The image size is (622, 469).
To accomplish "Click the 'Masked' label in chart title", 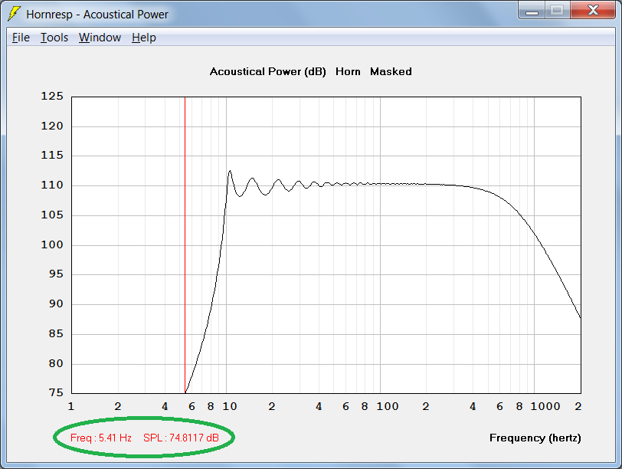I will [x=391, y=71].
